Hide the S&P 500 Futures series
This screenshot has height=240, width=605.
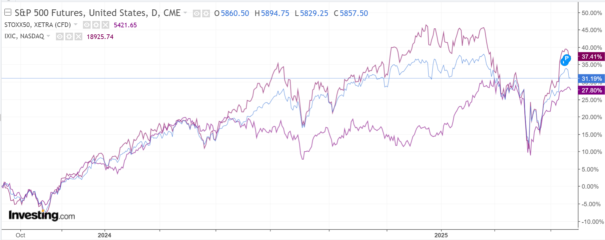pos(197,13)
